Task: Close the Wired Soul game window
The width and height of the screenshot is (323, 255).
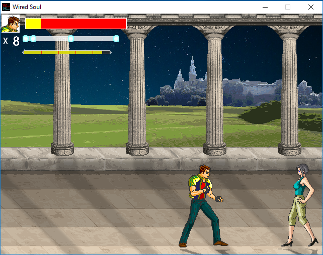Action: tap(311, 7)
